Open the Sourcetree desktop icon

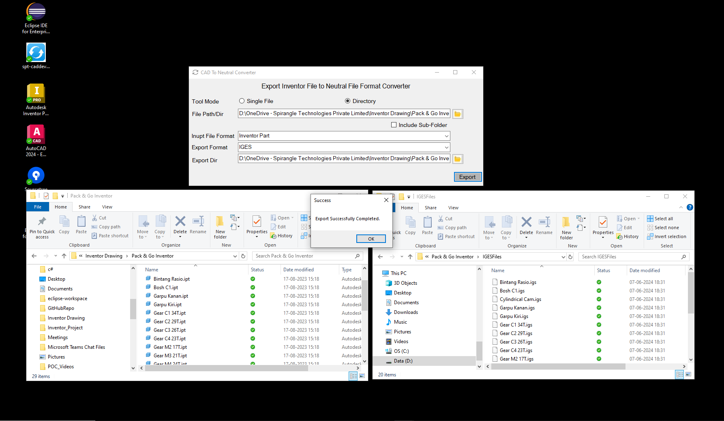click(x=36, y=178)
